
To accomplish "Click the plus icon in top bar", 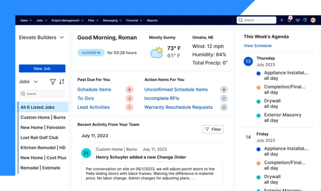I will 282,20.
